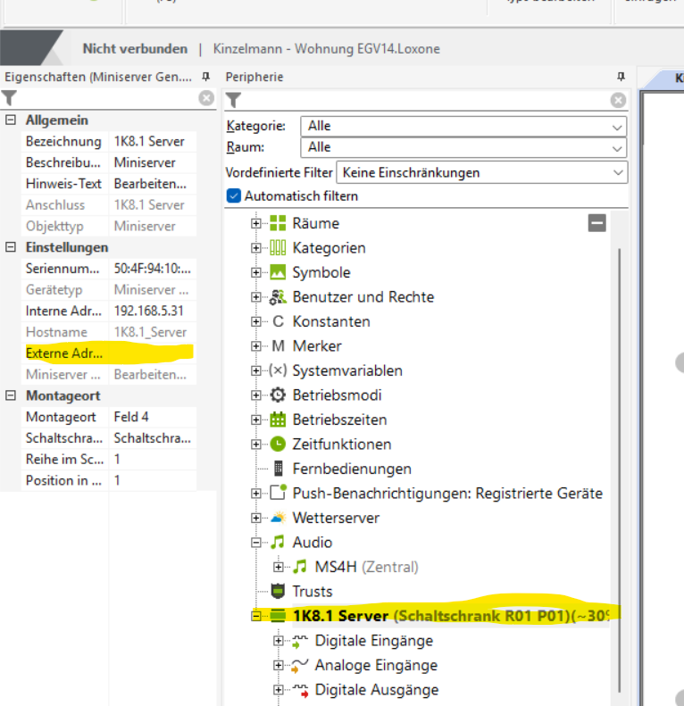Expand the Digitale Eingänge node
The height and width of the screenshot is (706, 684).
[279, 641]
